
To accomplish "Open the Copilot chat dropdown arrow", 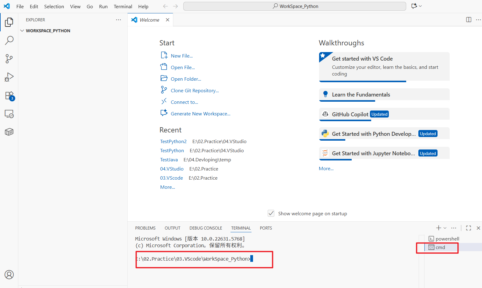I will click(x=420, y=6).
